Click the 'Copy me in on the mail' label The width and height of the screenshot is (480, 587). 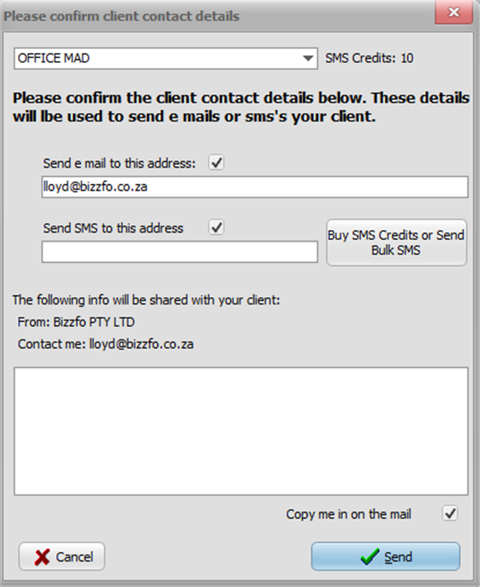coord(348,515)
